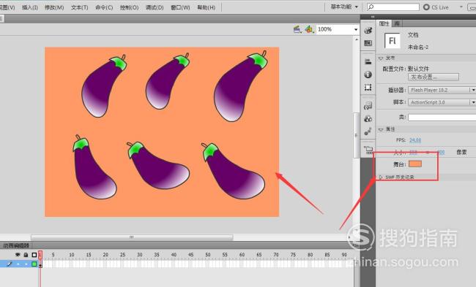Open the CS Live dropdown arrow
Viewport: 476px width, 287px height.
tap(461, 7)
